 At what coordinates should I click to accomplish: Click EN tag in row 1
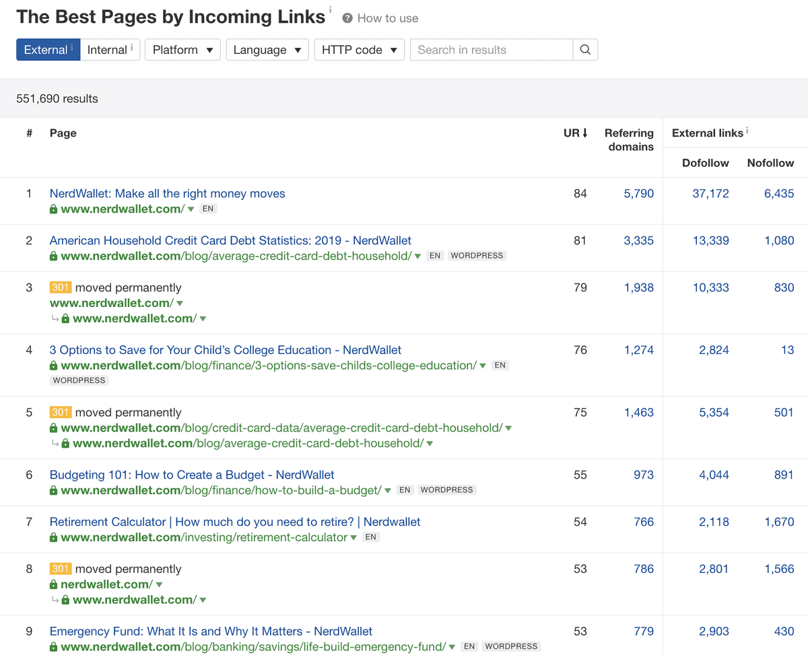[x=208, y=209]
